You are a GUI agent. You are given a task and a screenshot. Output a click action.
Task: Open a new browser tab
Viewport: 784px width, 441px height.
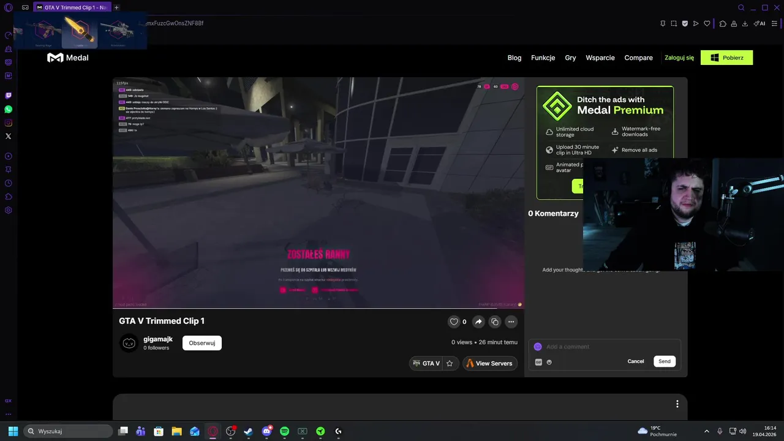(x=116, y=7)
